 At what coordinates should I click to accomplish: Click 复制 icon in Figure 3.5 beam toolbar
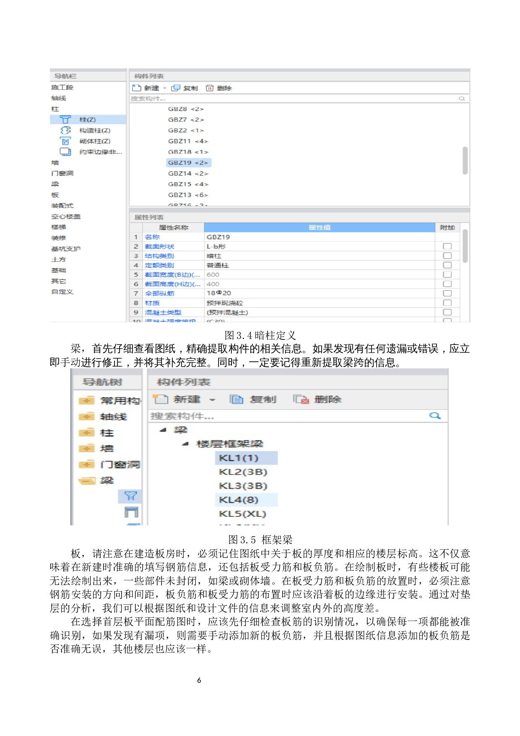pyautogui.click(x=237, y=399)
